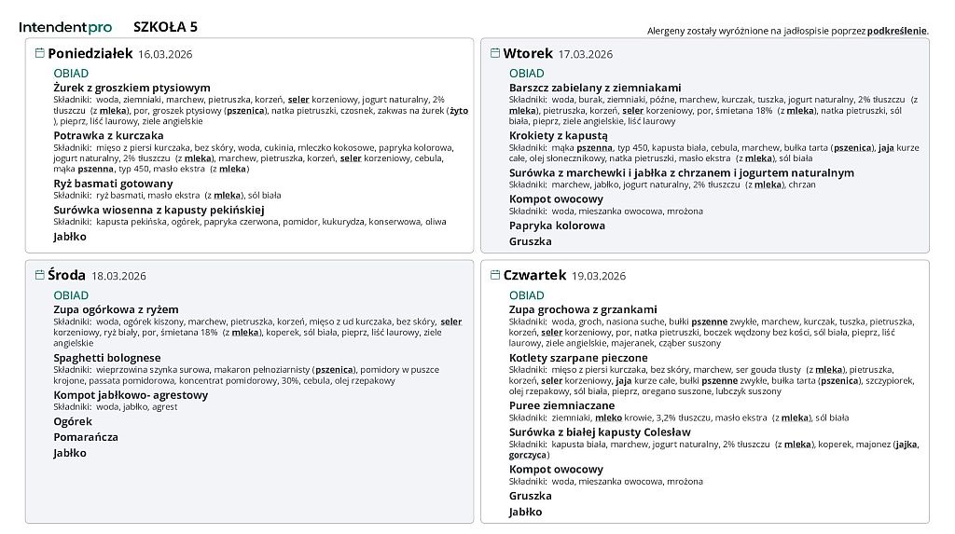Click the underlined podkreślenie allergen note
The image size is (955, 534).
coord(896,31)
